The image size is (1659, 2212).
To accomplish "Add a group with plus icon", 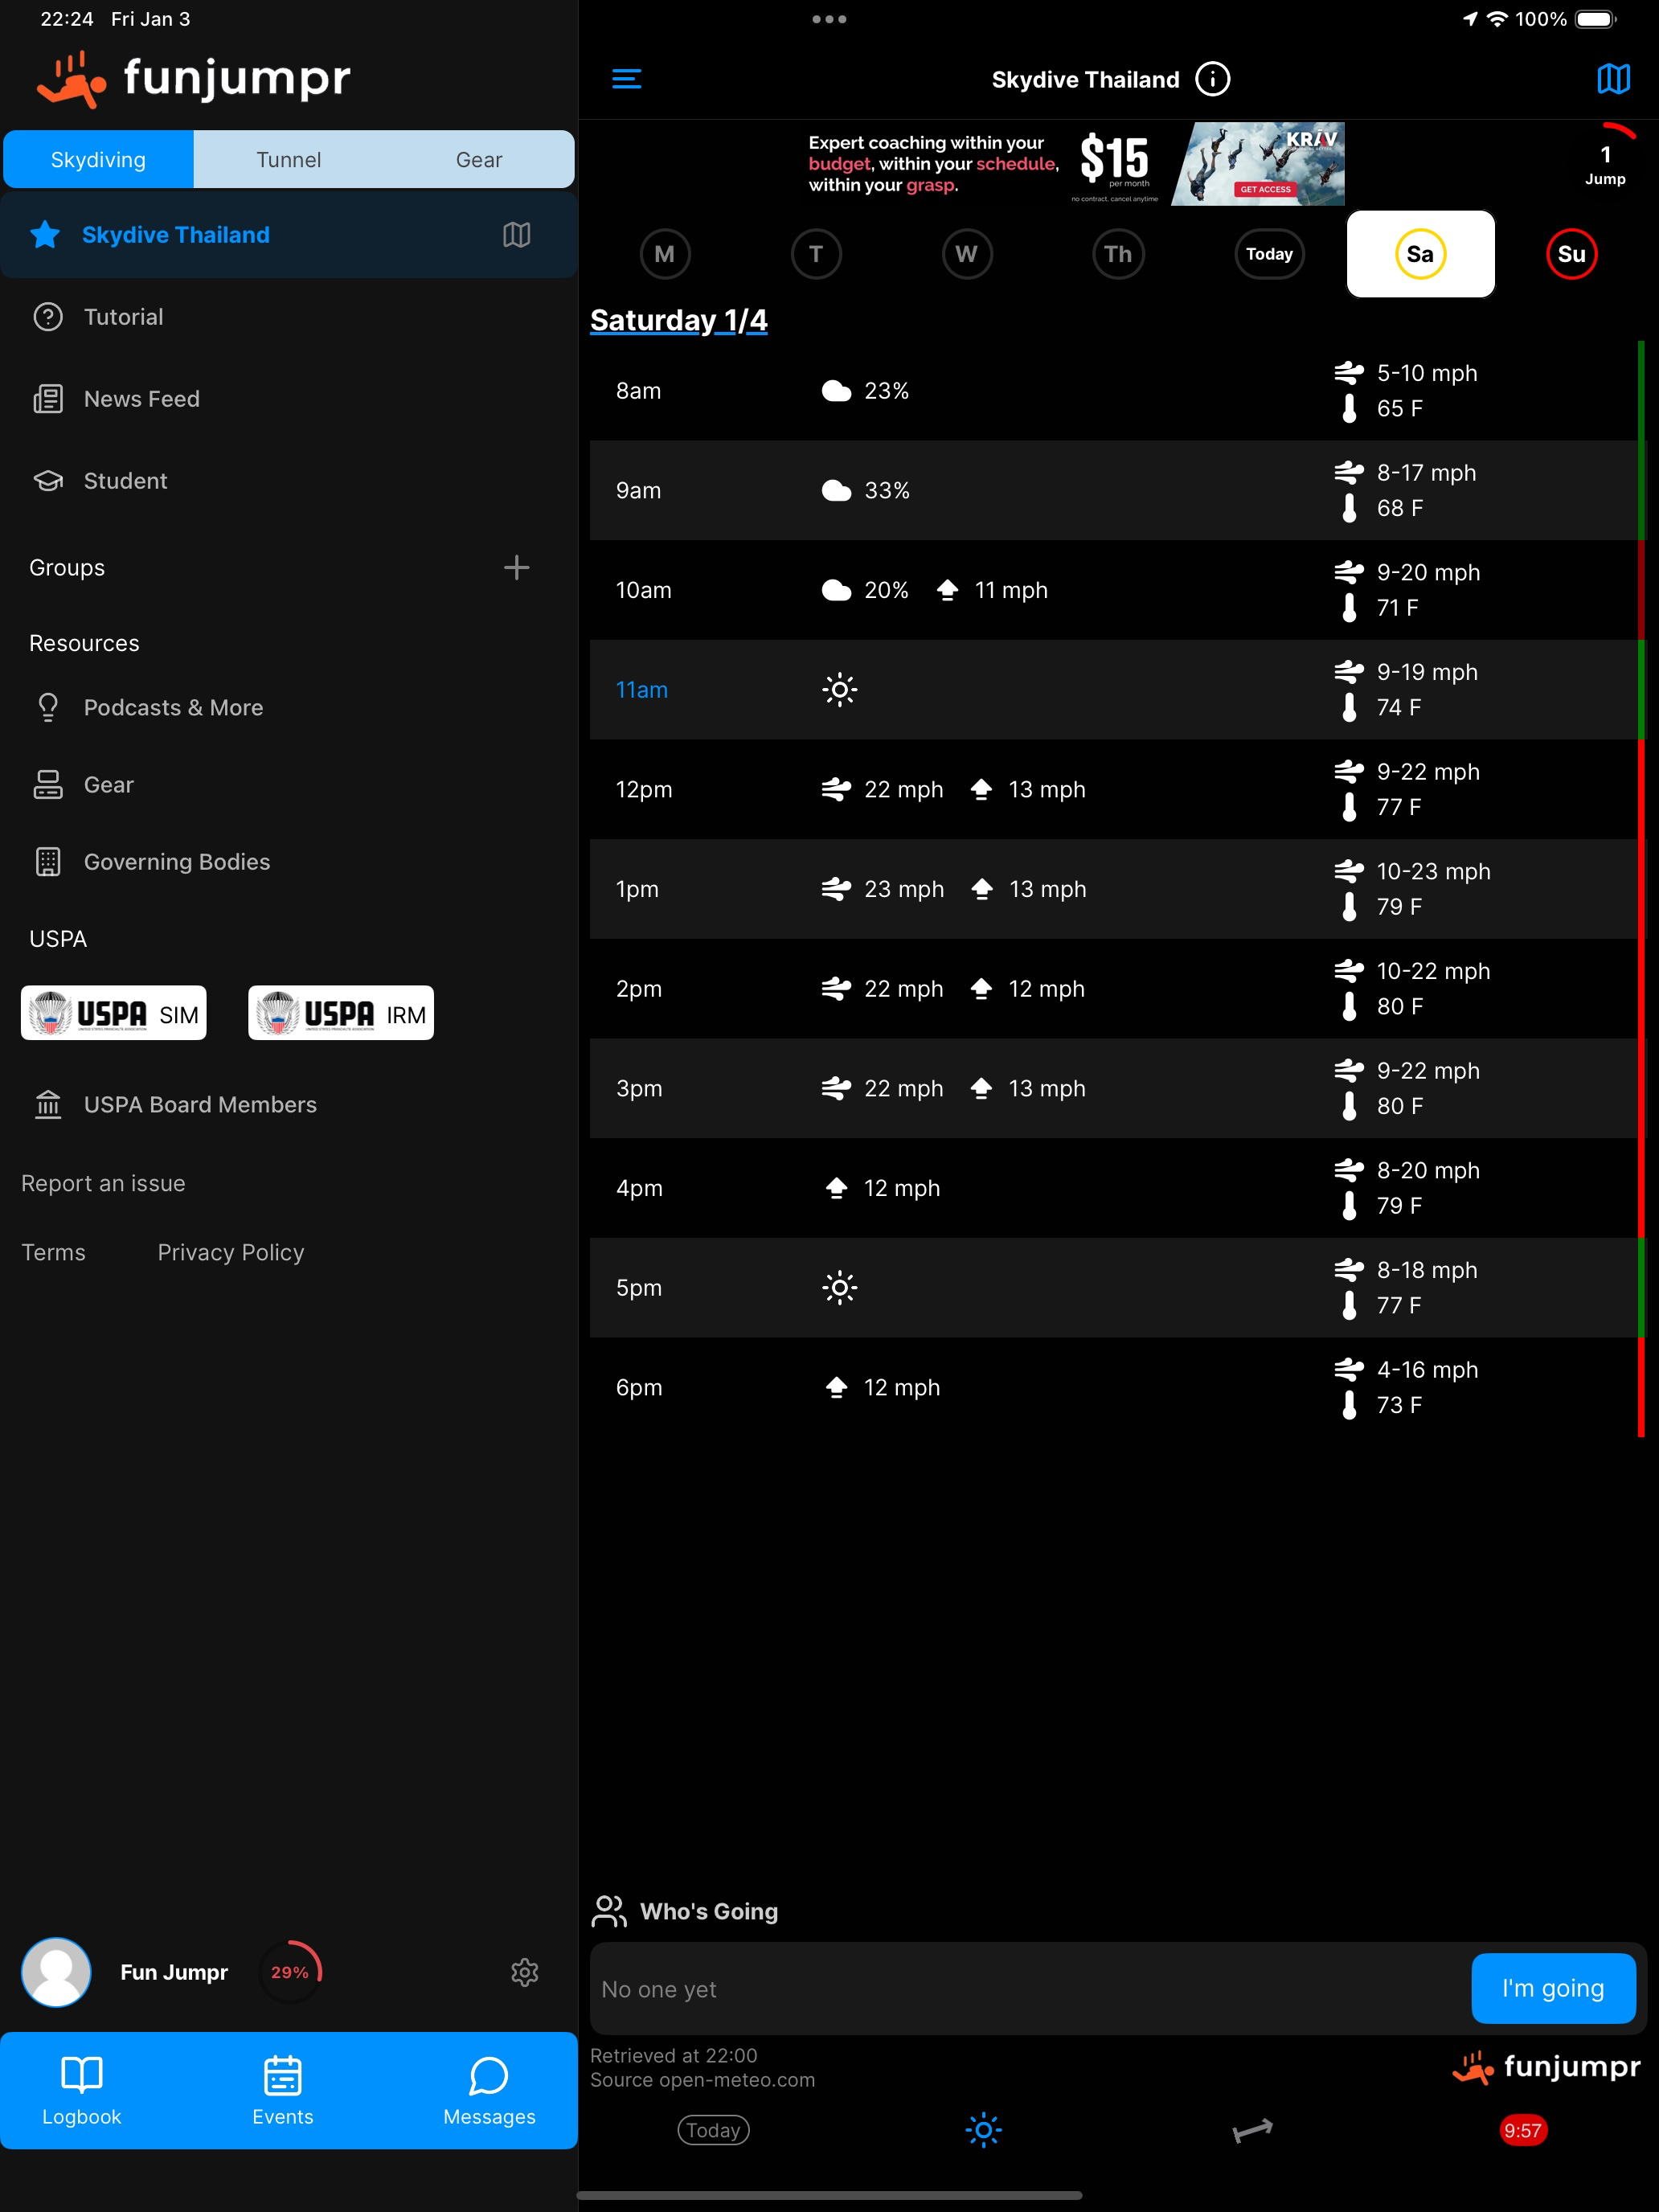I will (x=516, y=568).
